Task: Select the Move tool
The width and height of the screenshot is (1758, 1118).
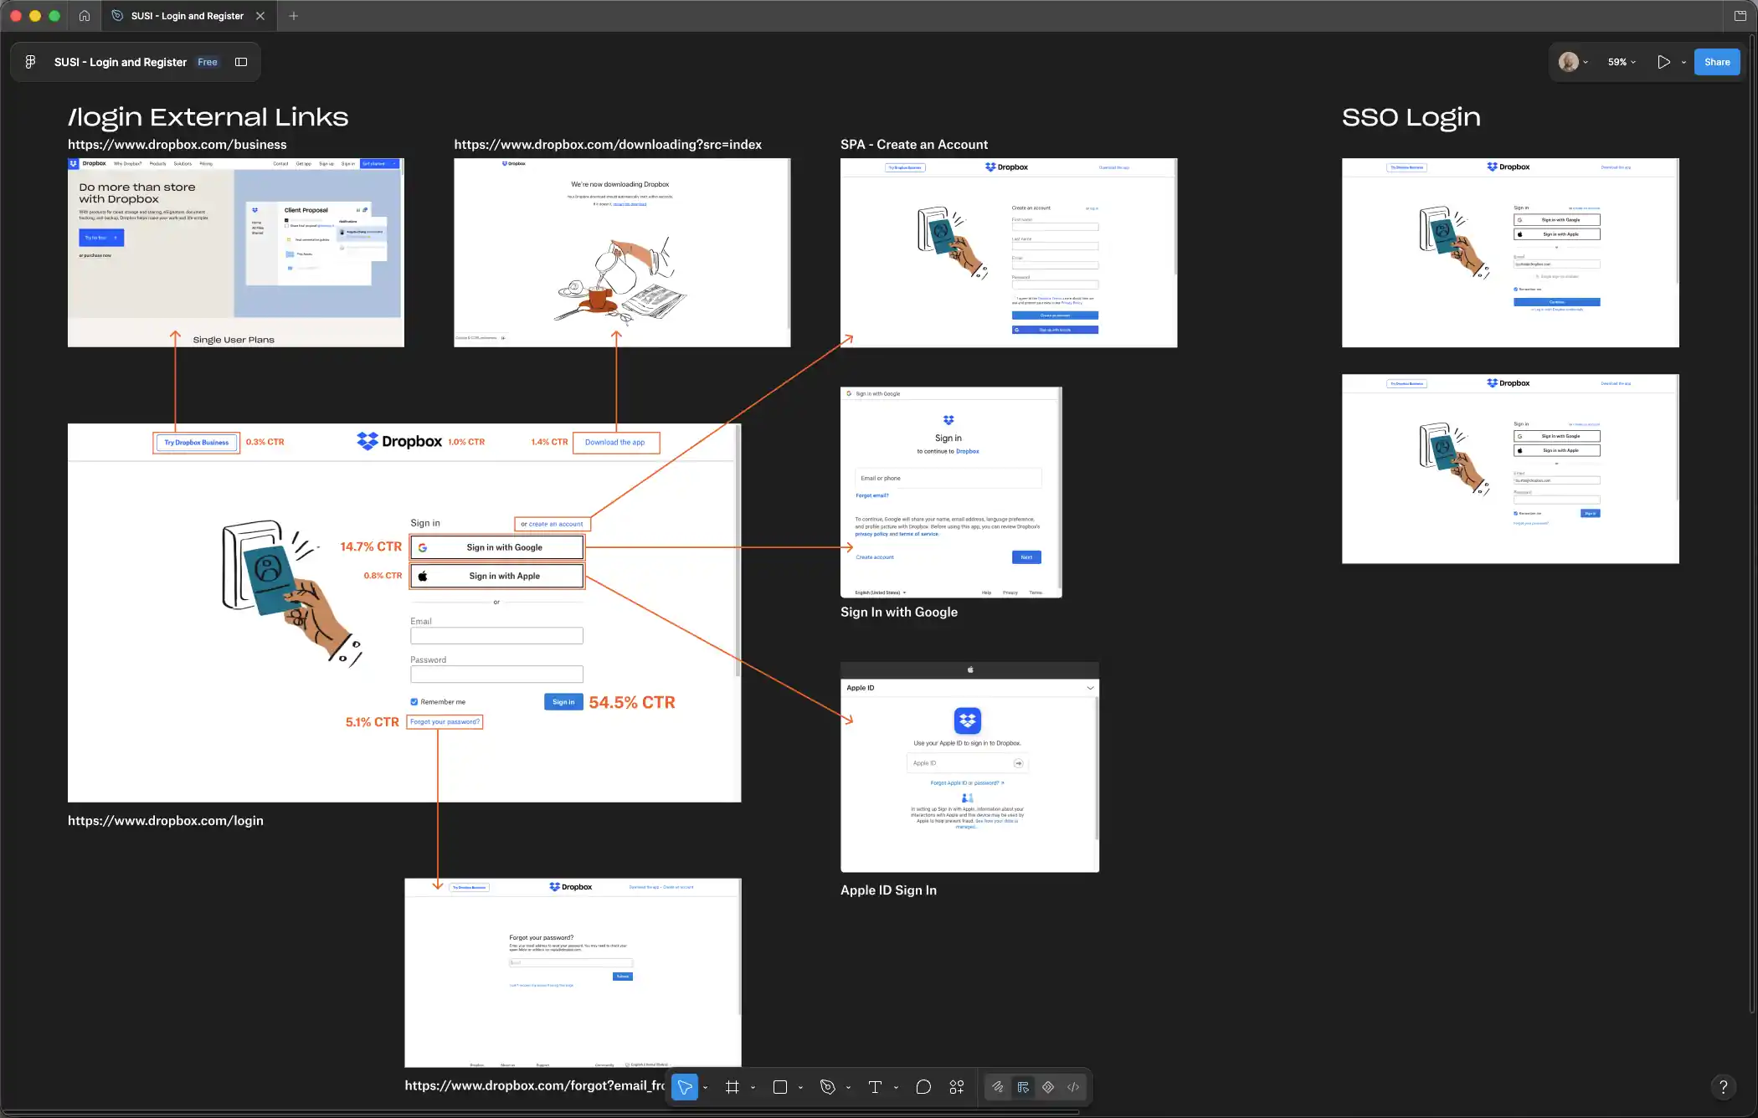Action: (x=685, y=1087)
